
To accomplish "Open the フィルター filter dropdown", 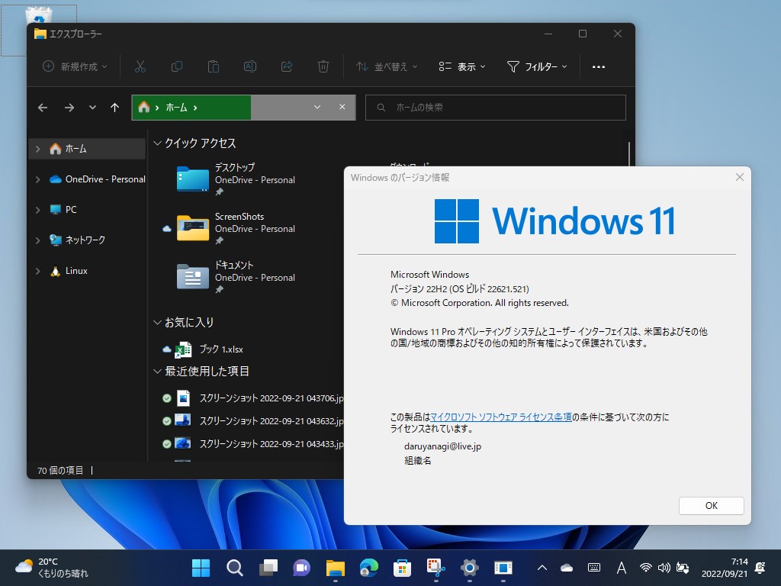I will tap(536, 66).
